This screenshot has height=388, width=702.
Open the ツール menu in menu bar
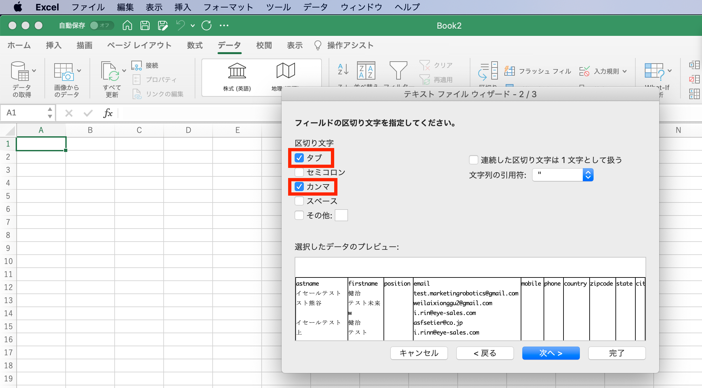pyautogui.click(x=278, y=7)
